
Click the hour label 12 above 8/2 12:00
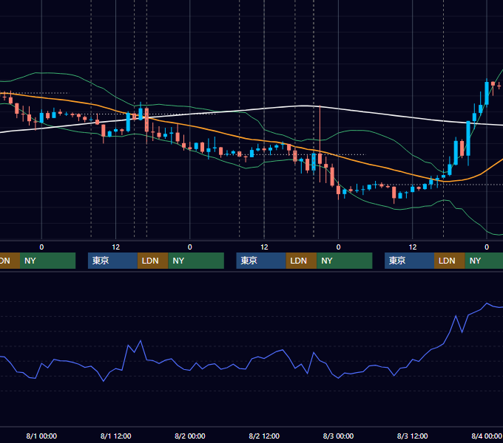[x=264, y=247]
